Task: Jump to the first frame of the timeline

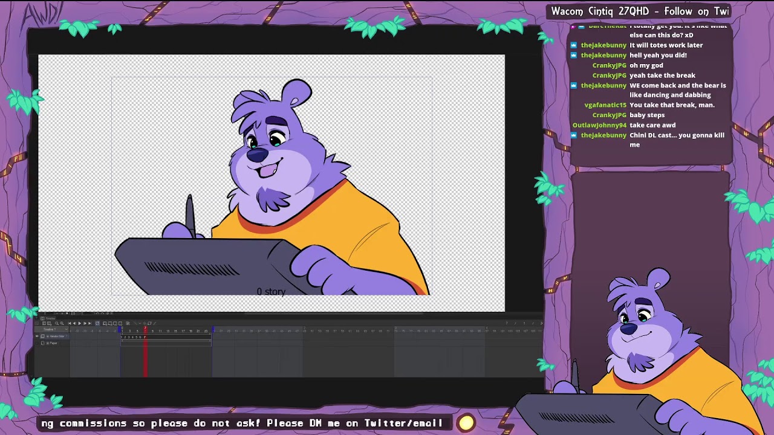Action: click(70, 323)
